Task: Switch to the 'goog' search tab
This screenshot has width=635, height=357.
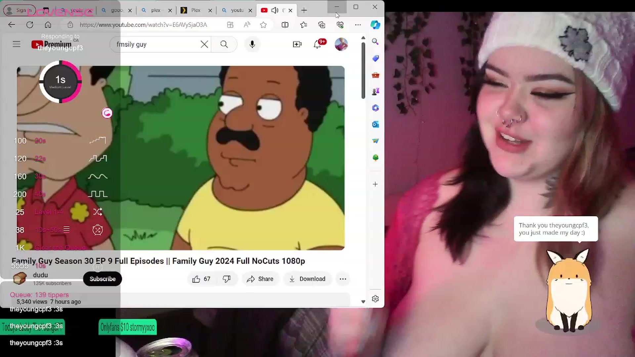Action: [116, 10]
